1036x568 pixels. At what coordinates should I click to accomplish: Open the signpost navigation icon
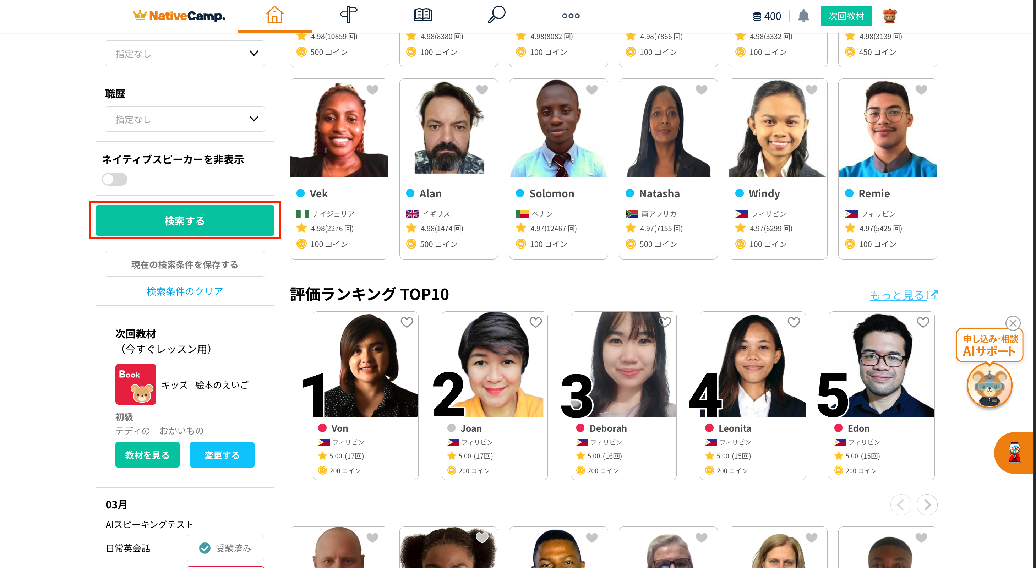click(348, 15)
